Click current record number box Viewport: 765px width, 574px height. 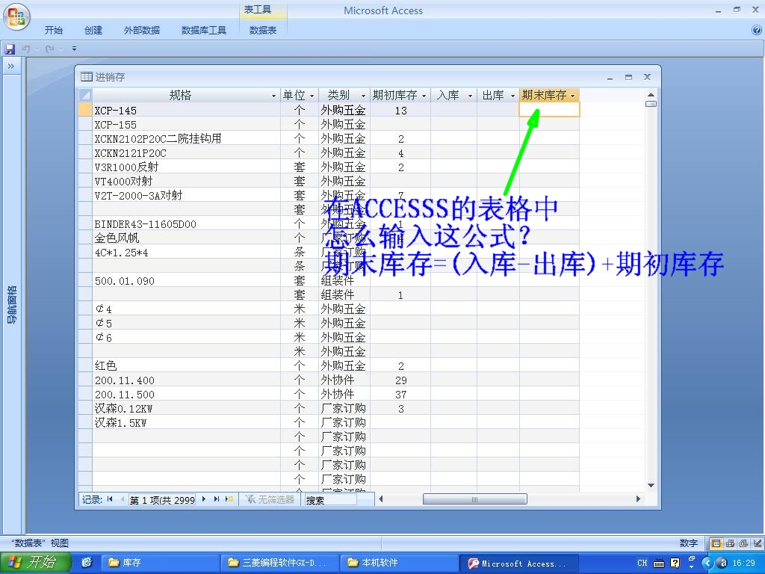(x=162, y=500)
